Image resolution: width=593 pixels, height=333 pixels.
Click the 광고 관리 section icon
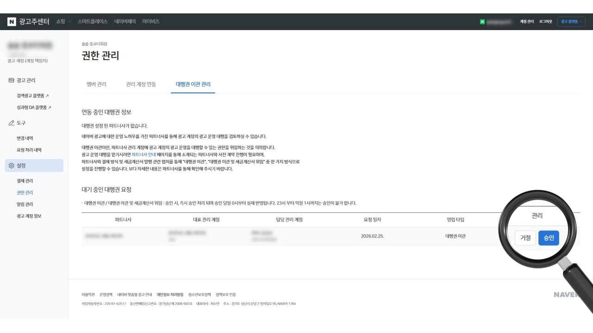pos(11,80)
